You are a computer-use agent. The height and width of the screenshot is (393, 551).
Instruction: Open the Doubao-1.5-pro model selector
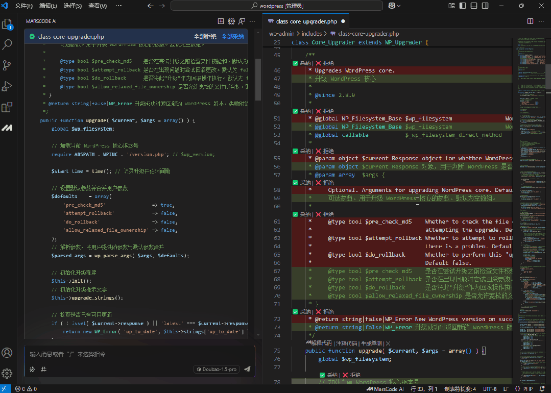(x=217, y=369)
